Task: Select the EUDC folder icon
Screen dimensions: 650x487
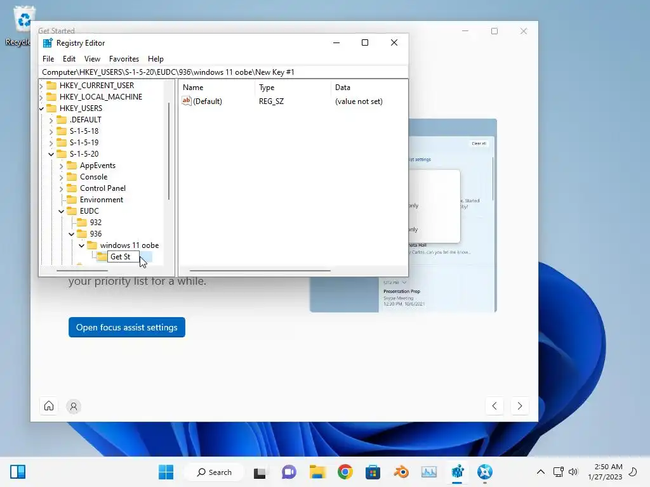Action: click(72, 211)
